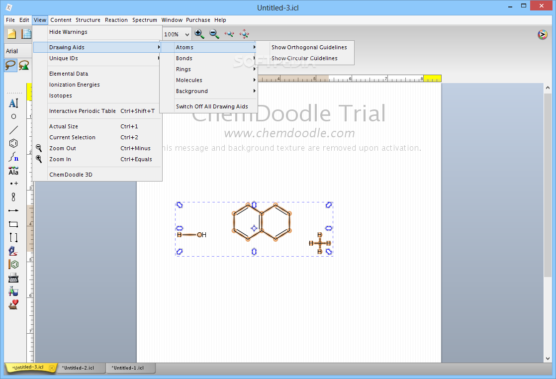Open the Content menu

pyautogui.click(x=61, y=20)
